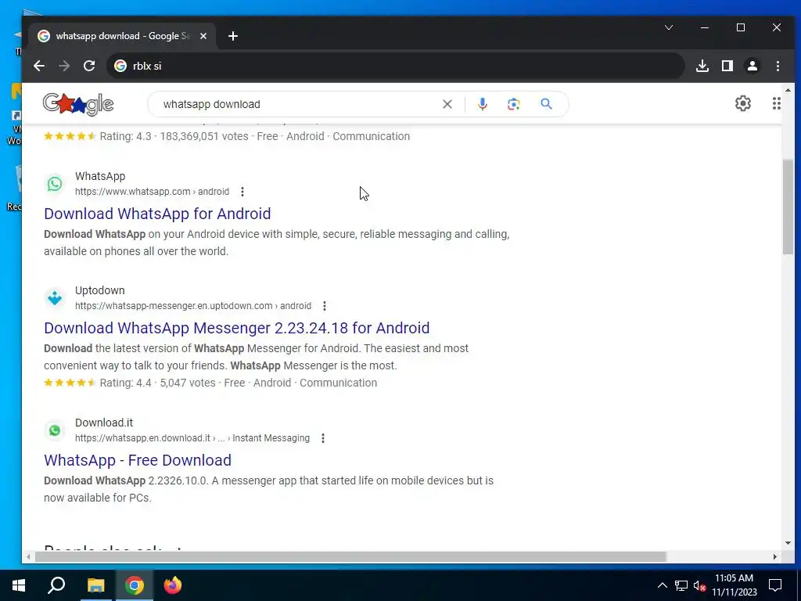Click the Chrome taskbar icon
The height and width of the screenshot is (601, 801).
coord(135,585)
